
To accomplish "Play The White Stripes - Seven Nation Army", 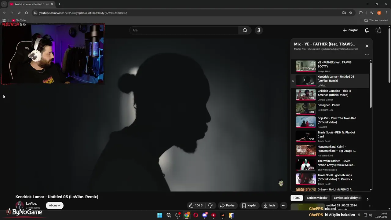I will 330,165.
